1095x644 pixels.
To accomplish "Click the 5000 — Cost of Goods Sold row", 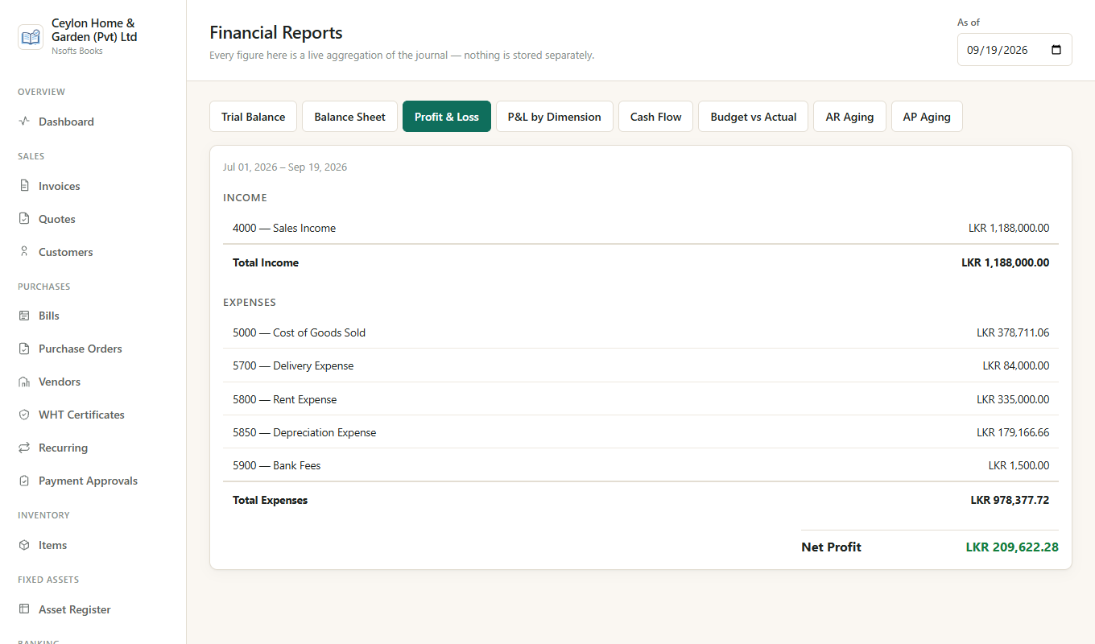I will point(641,332).
